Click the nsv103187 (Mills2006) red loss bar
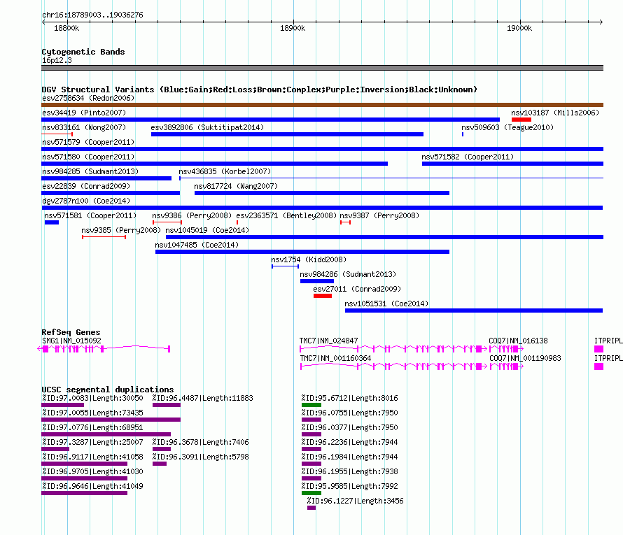 point(521,120)
